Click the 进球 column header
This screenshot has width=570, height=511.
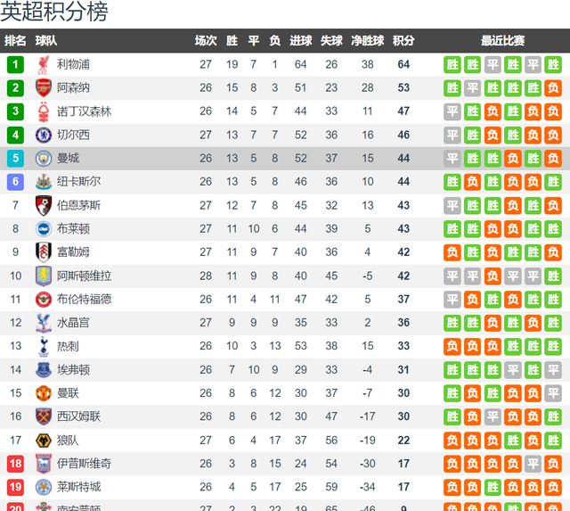pos(301,40)
